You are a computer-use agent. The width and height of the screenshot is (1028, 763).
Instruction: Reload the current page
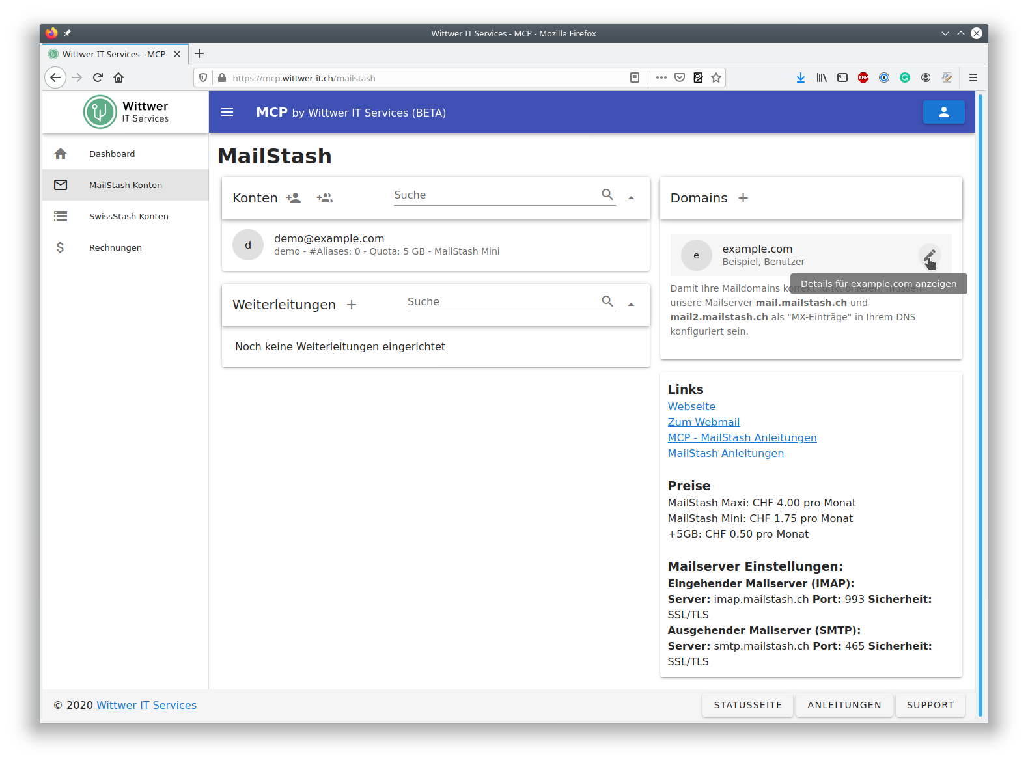point(98,77)
